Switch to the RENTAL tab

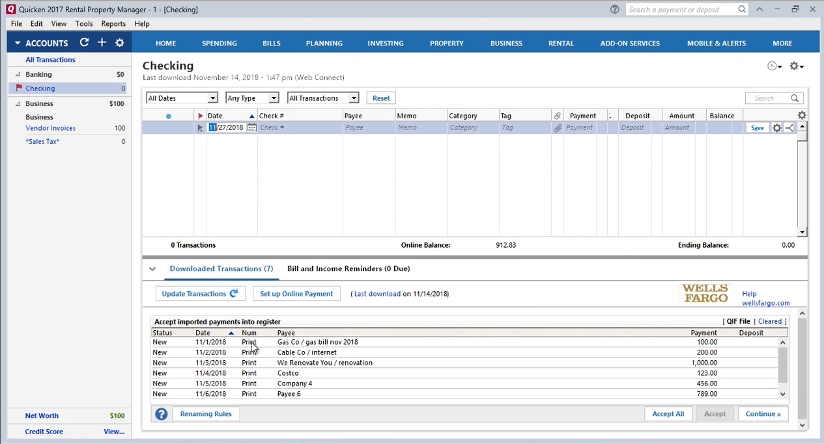[x=561, y=43]
